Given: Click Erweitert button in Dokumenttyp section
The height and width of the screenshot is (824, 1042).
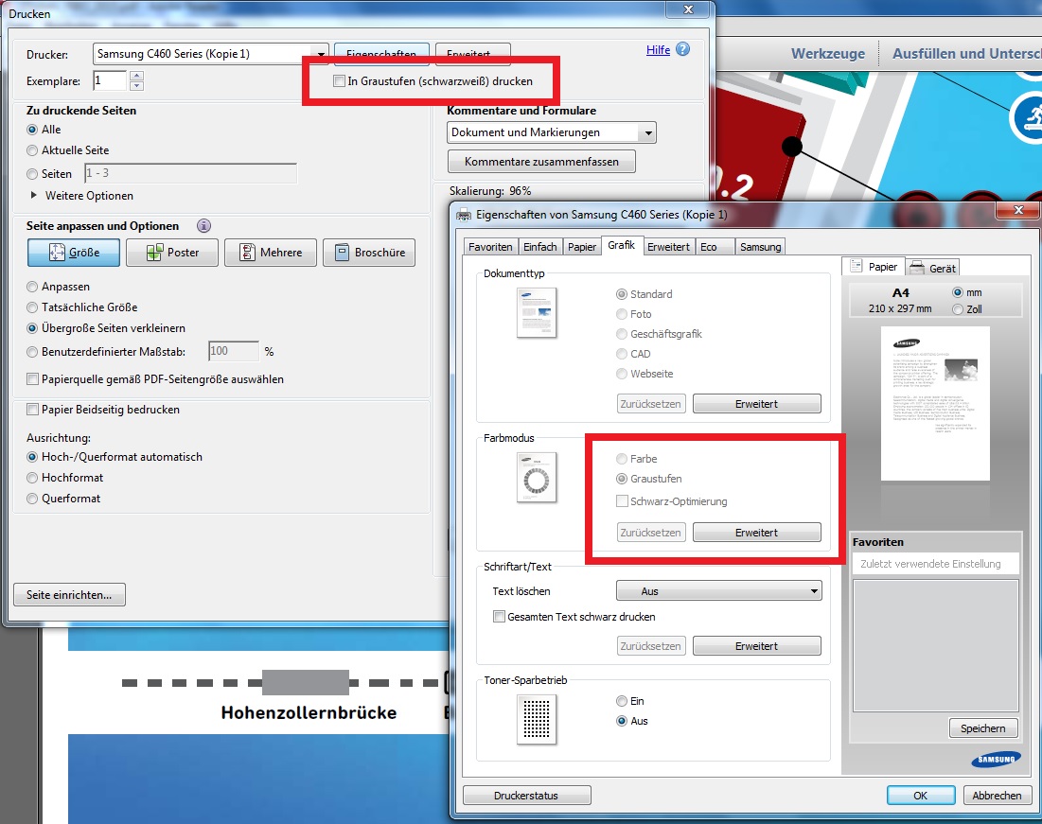Looking at the screenshot, I should click(756, 404).
